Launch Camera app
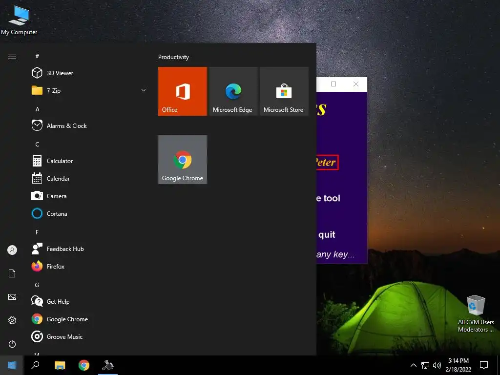 [x=89, y=196]
